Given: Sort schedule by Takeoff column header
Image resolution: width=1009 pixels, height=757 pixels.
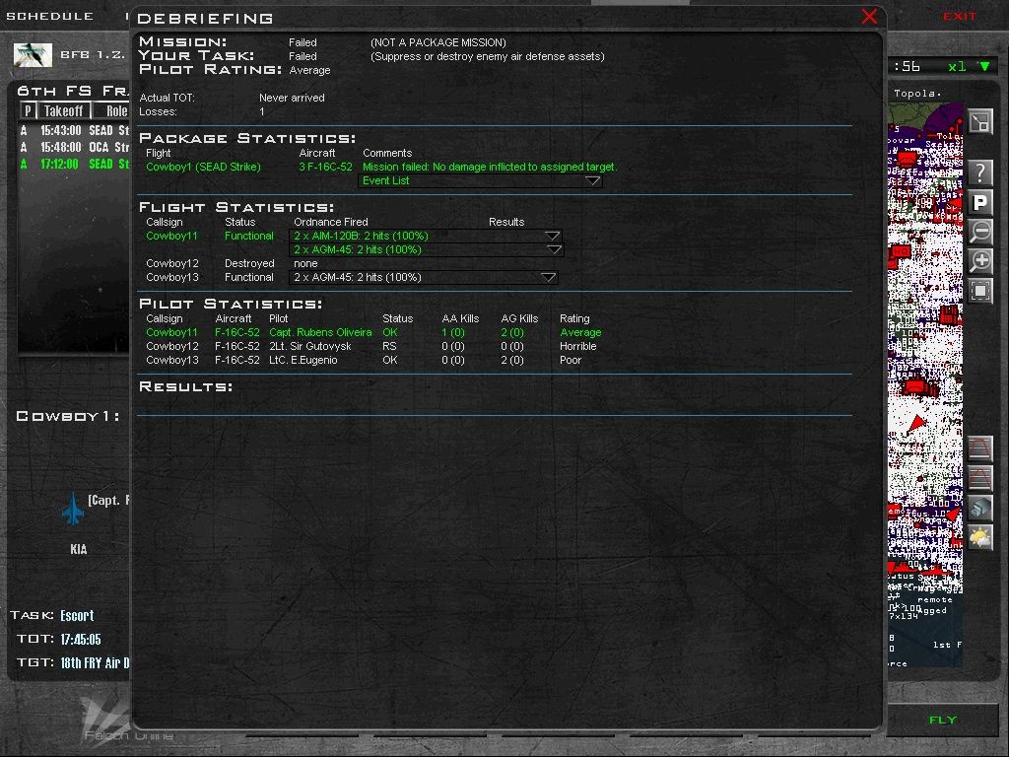Looking at the screenshot, I should [64, 110].
